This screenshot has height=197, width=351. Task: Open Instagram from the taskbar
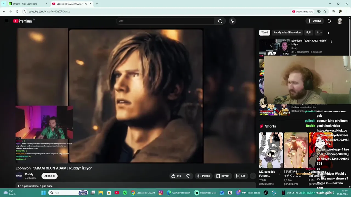pyautogui.click(x=161, y=193)
